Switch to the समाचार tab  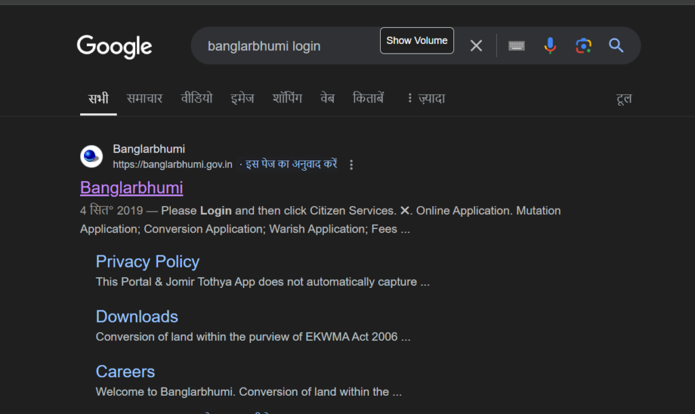pos(145,98)
